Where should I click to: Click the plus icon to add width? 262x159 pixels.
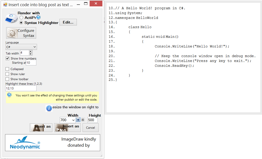(78, 120)
